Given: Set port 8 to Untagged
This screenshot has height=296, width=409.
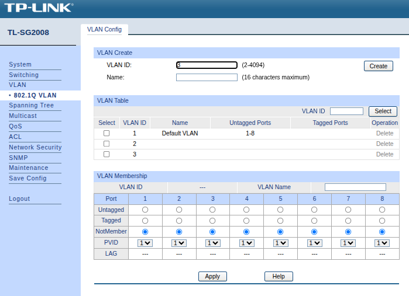Looking at the screenshot, I should tap(382, 210).
